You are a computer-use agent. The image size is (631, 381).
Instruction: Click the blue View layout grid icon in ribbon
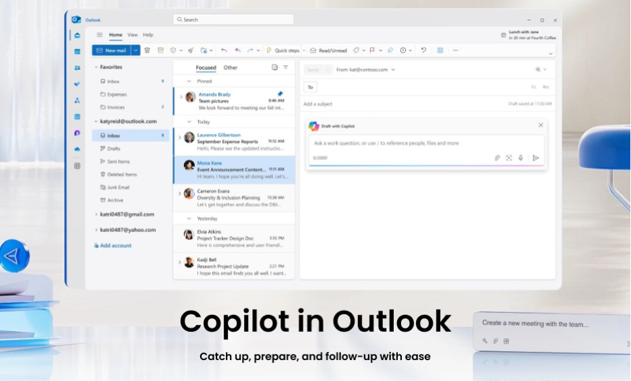pyautogui.click(x=440, y=51)
